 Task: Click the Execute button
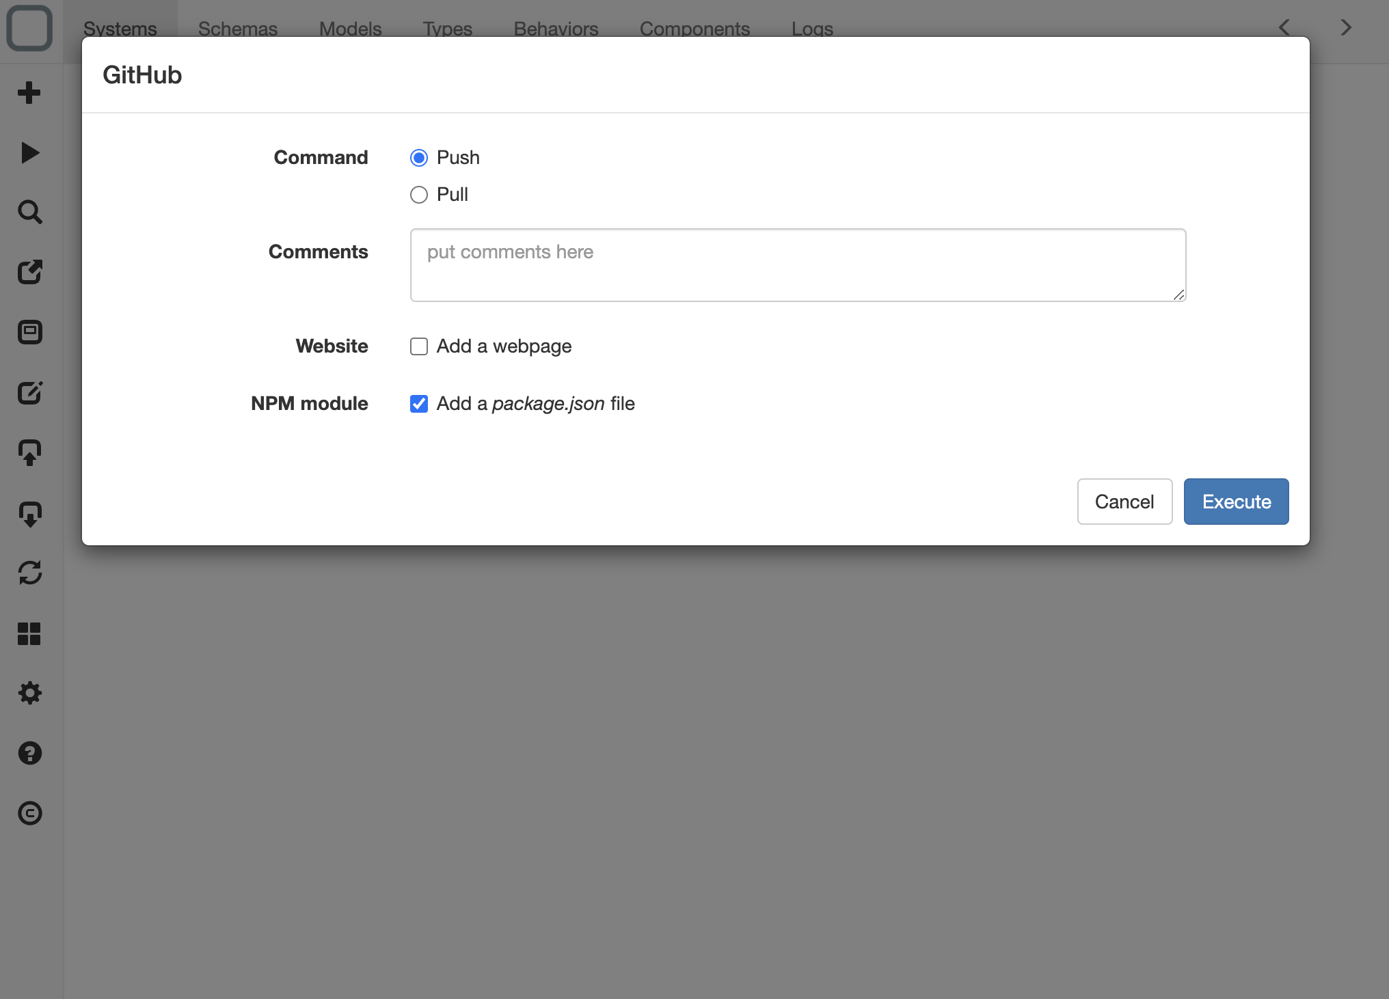click(1236, 502)
